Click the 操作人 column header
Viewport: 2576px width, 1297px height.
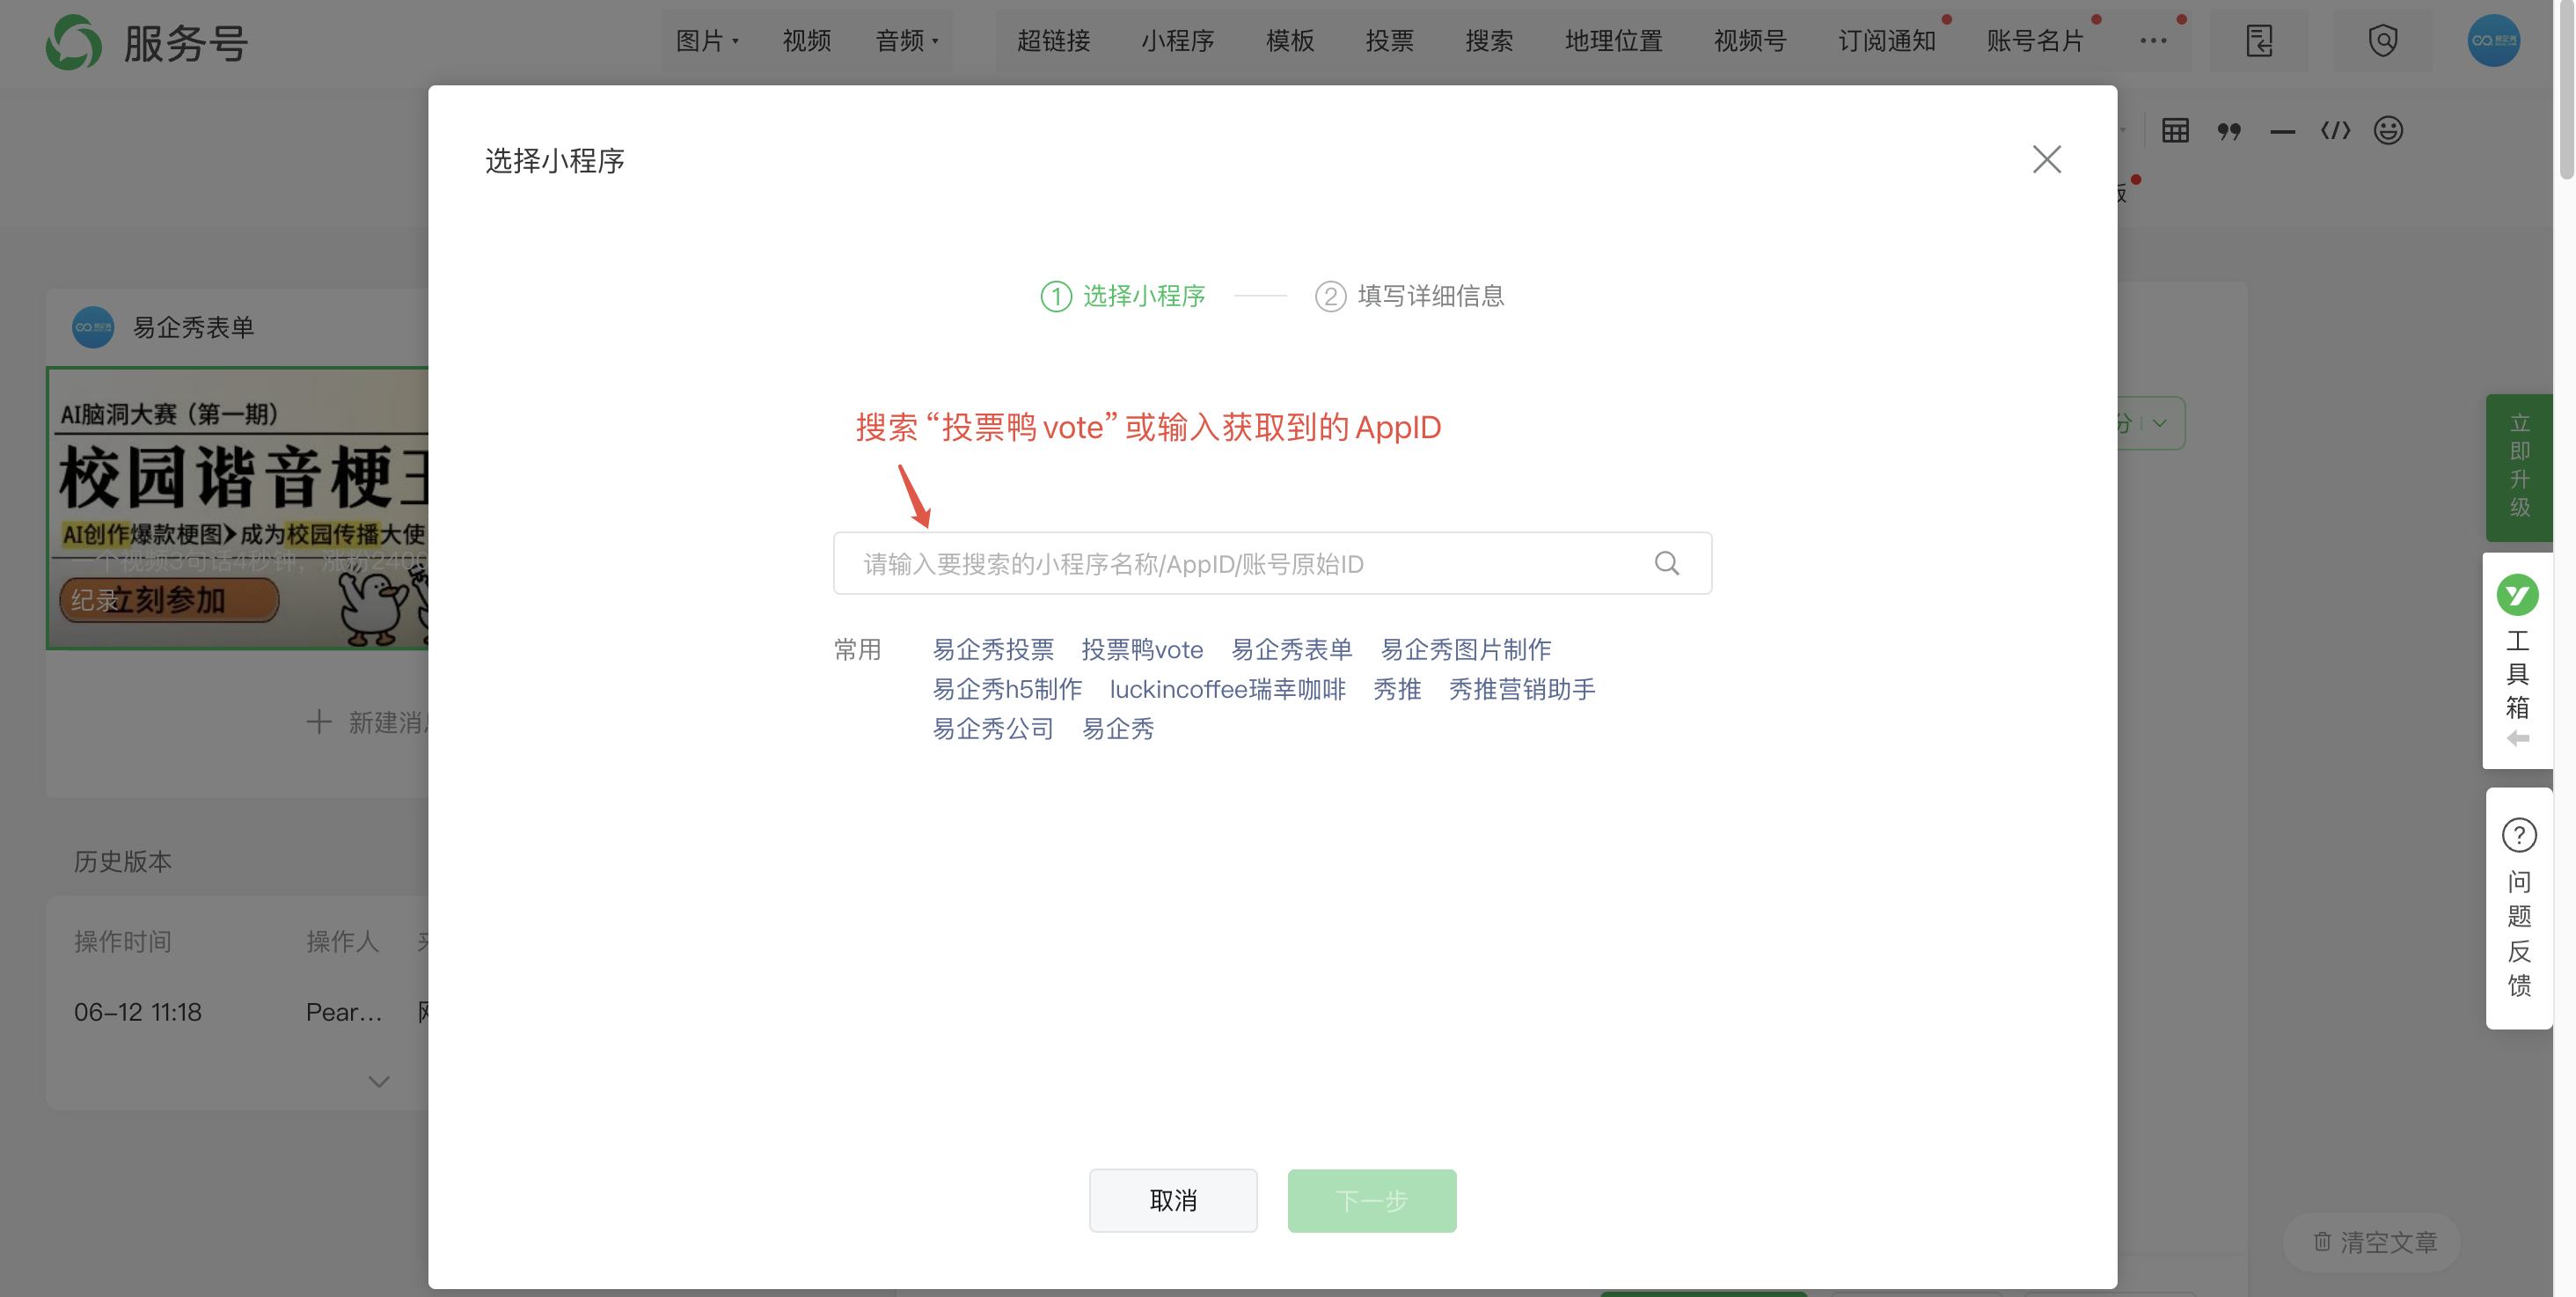pyautogui.click(x=342, y=941)
